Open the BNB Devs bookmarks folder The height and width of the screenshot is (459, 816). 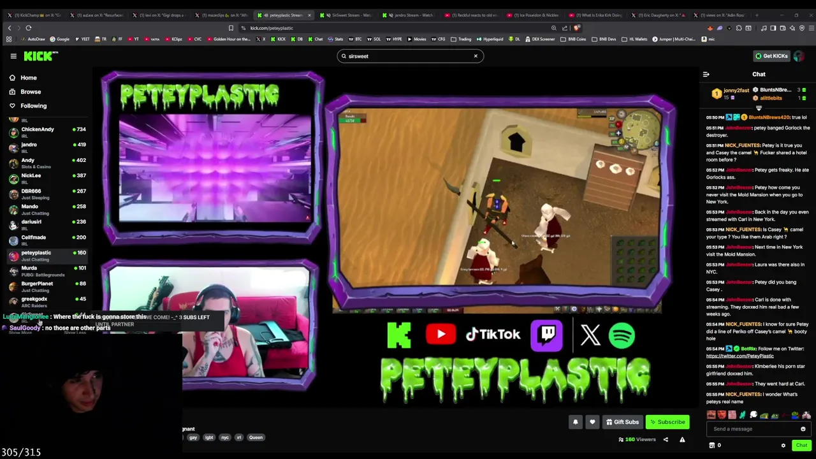604,40
